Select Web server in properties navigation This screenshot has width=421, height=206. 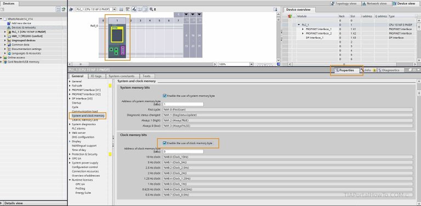78,133
